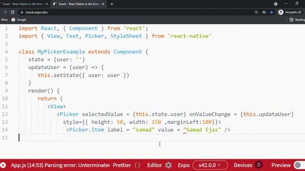The height and width of the screenshot is (171, 305).
Task: Click line number 10 in gutter
Action: tap(5, 98)
